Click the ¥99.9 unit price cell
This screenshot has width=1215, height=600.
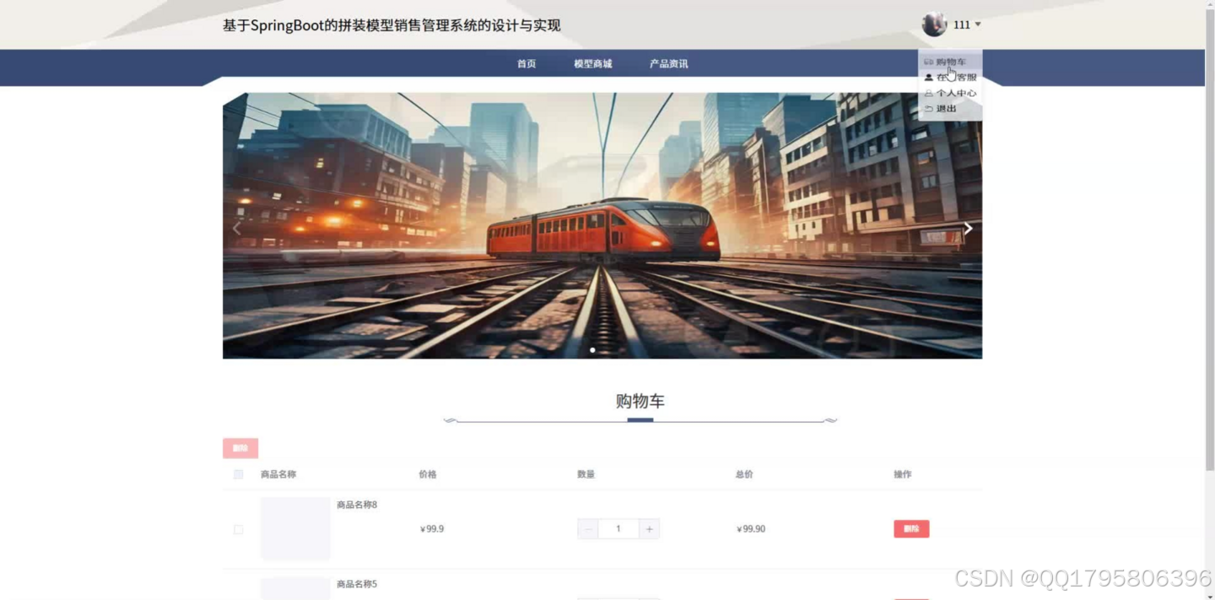coord(432,529)
